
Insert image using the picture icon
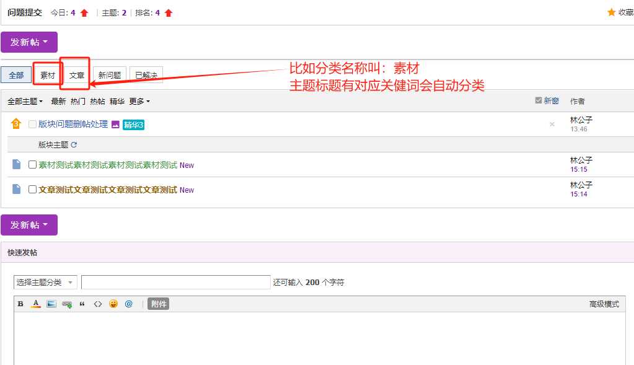click(51, 304)
